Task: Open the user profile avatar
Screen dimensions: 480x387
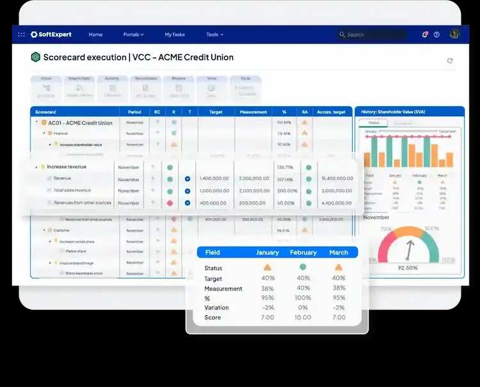Action: tap(454, 35)
